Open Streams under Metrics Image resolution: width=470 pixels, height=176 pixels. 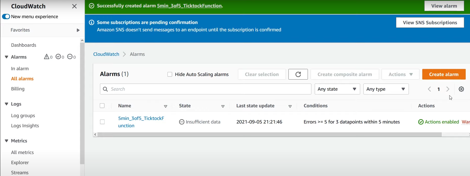pos(20,173)
